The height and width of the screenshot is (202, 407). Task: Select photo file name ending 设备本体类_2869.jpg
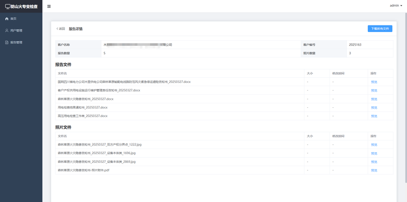(x=97, y=162)
